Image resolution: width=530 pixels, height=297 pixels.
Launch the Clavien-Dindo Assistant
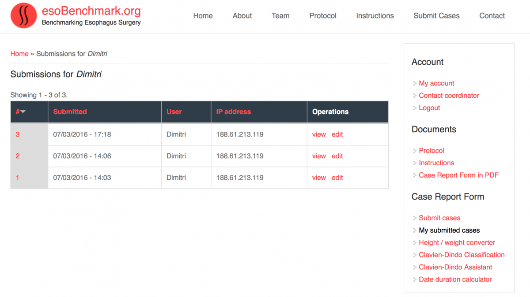(x=455, y=267)
